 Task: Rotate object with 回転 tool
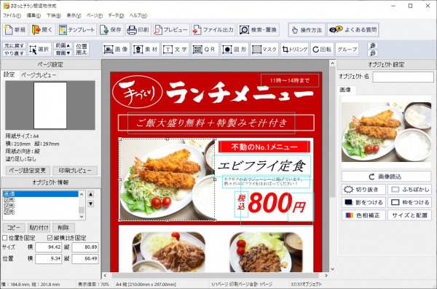click(x=322, y=50)
